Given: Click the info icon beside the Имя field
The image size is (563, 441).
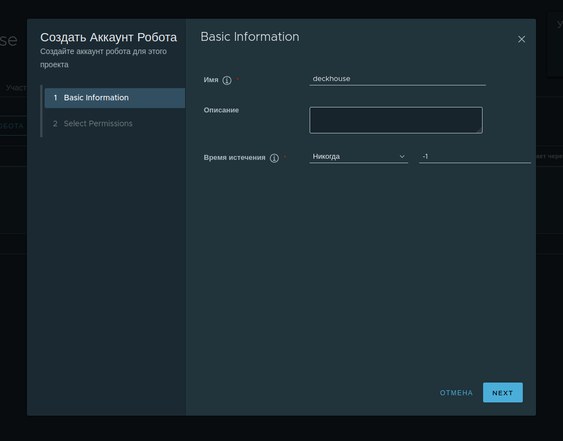Looking at the screenshot, I should point(227,80).
